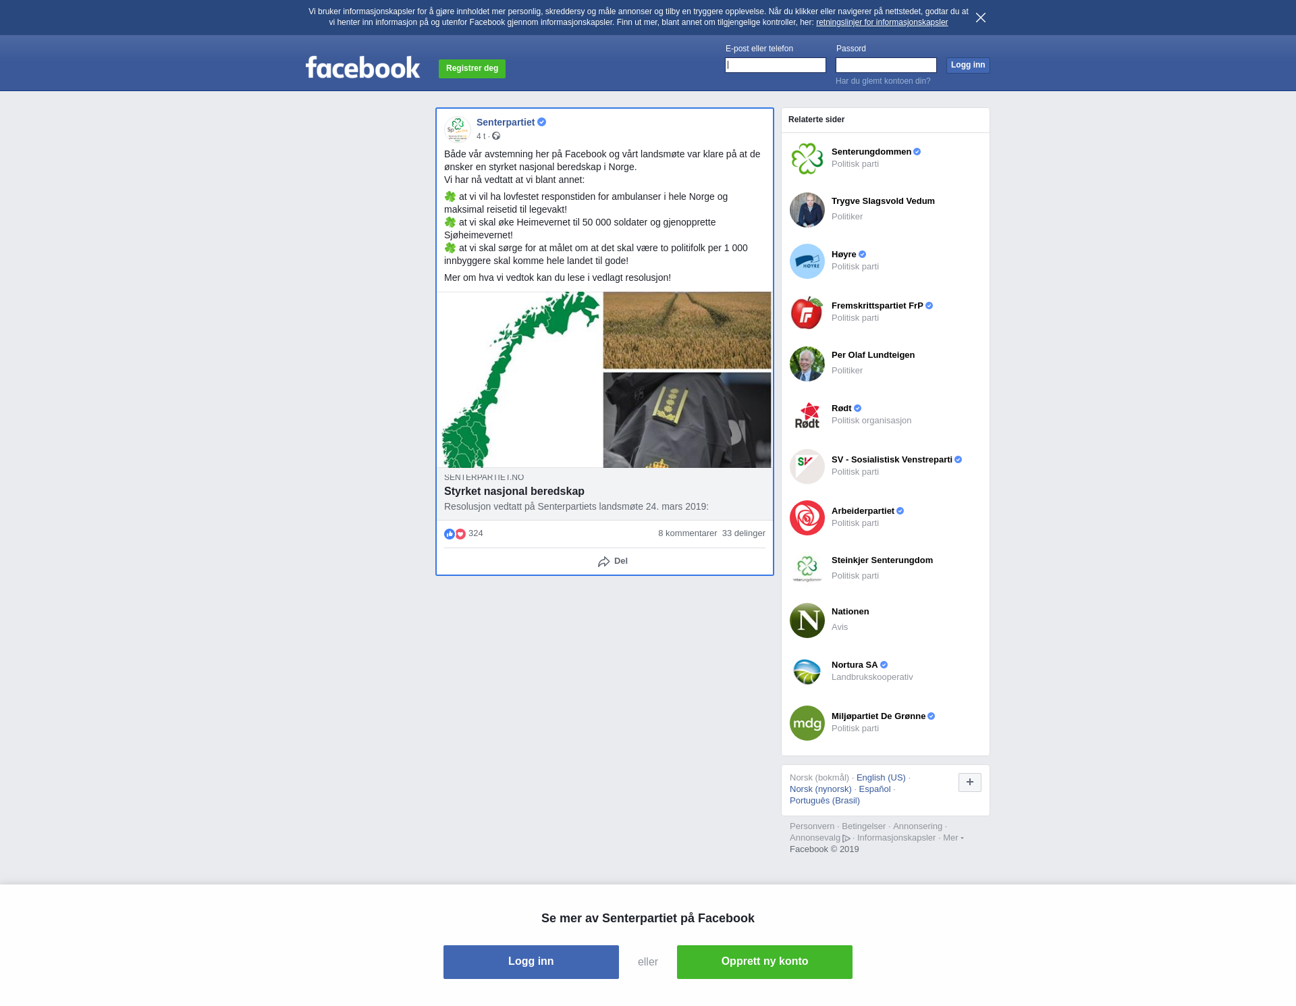The height and width of the screenshot is (1006, 1296).
Task: Open the Høyre party logo
Action: pyautogui.click(x=807, y=261)
